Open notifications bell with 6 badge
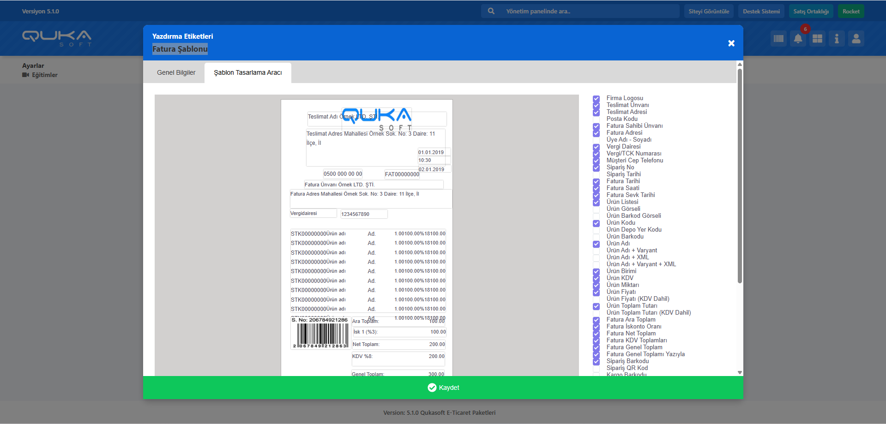Image resolution: width=886 pixels, height=424 pixels. click(x=798, y=39)
